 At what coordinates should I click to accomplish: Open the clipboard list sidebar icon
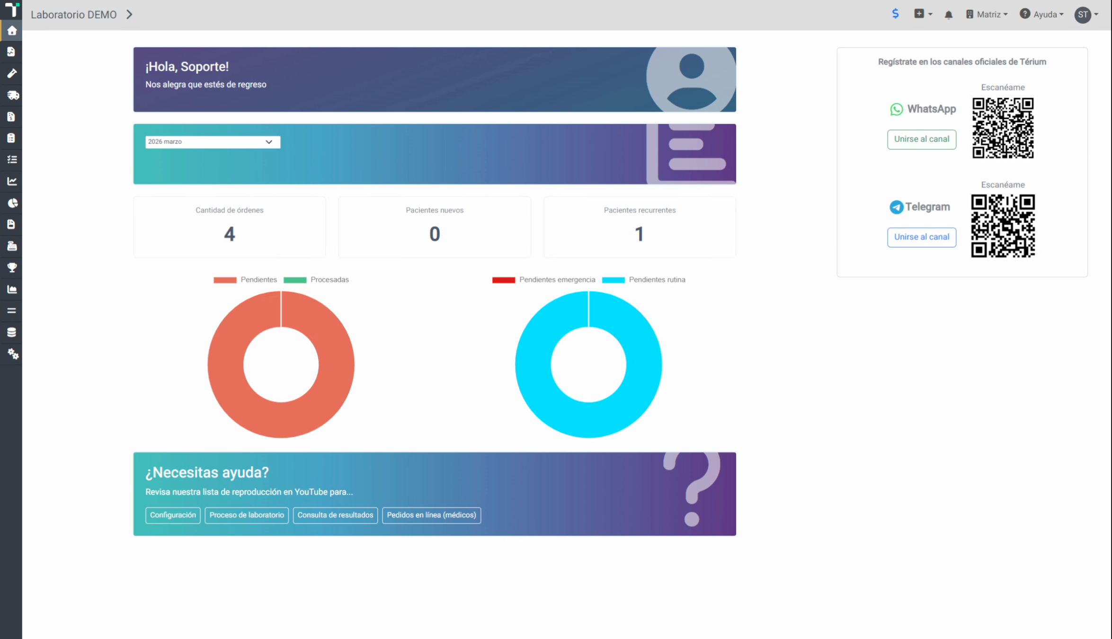(11, 138)
